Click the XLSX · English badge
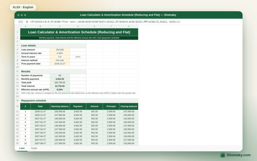The width and height of the screenshot is (257, 161). pos(23,7)
